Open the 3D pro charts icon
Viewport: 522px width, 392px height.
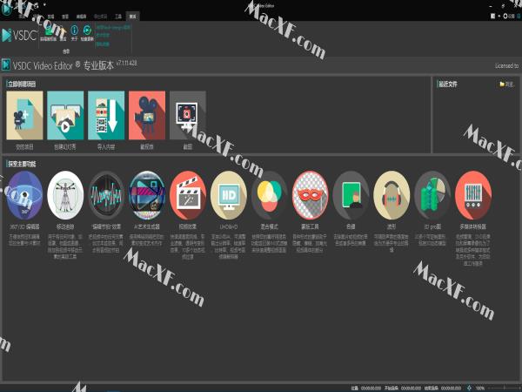click(432, 195)
